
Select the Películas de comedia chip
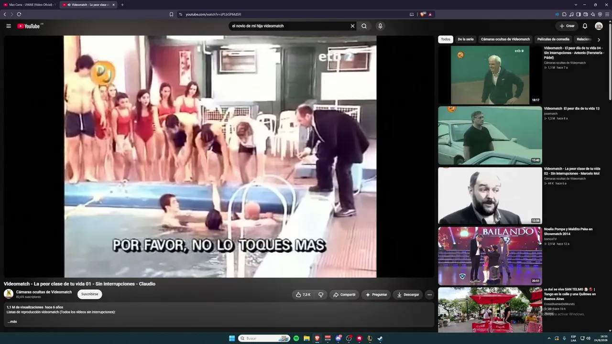(x=553, y=39)
